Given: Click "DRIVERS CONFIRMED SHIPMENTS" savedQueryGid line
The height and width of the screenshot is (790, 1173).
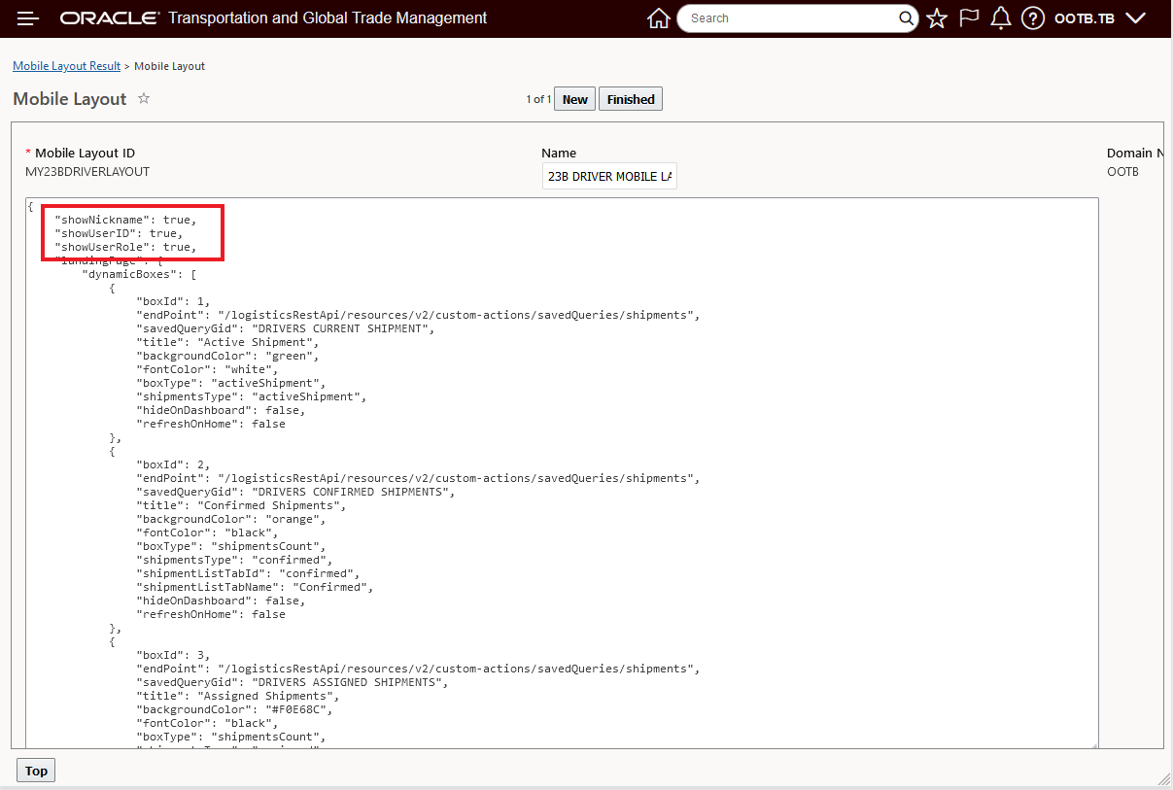Looking at the screenshot, I should point(295,492).
